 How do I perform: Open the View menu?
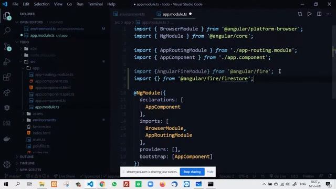point(58,4)
